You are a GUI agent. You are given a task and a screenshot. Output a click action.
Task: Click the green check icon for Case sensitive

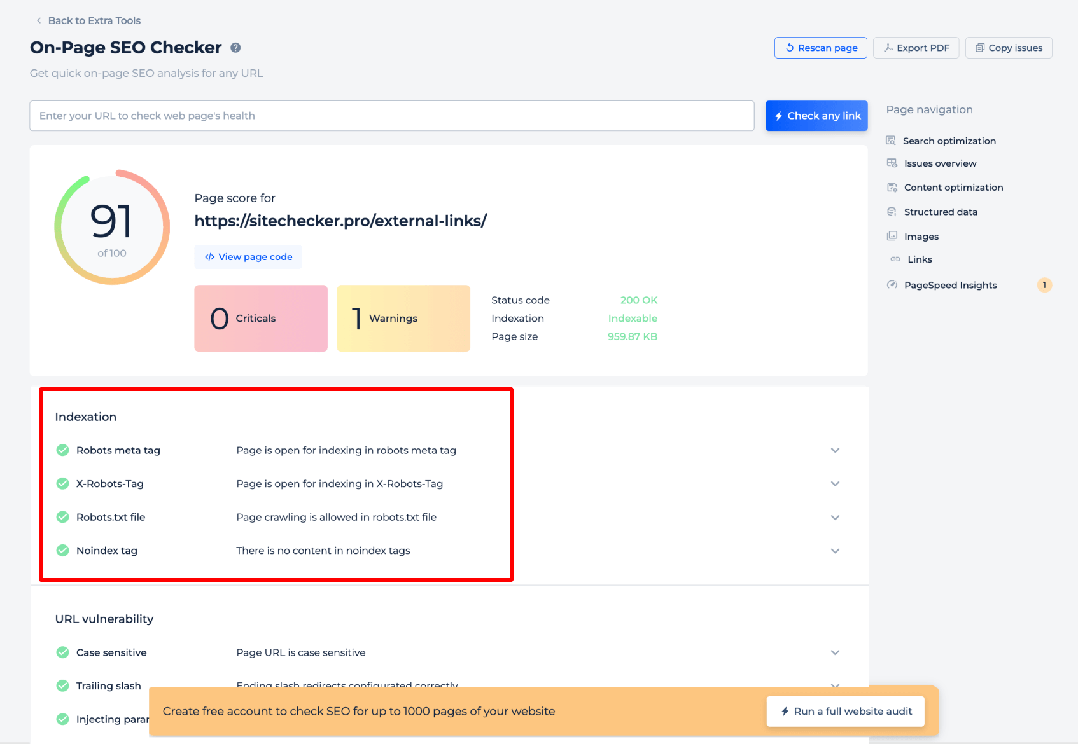pos(62,652)
